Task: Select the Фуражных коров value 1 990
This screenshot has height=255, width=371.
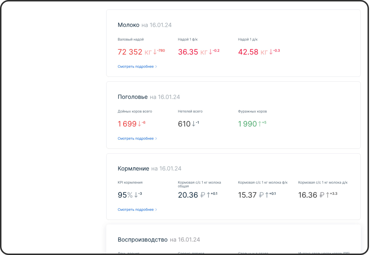Action: coord(247,124)
